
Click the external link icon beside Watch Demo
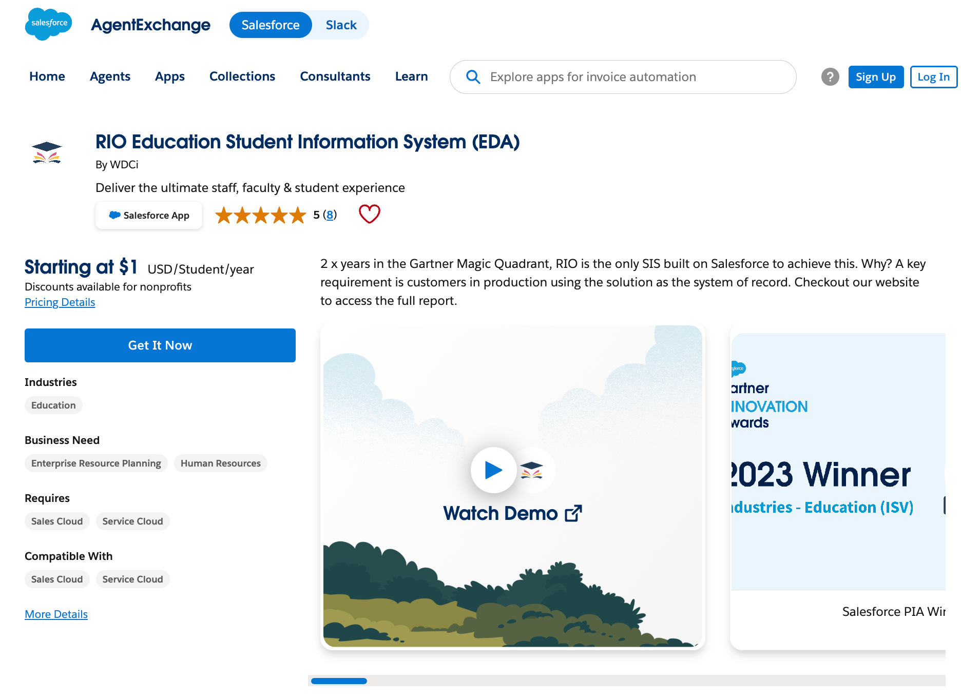point(573,513)
